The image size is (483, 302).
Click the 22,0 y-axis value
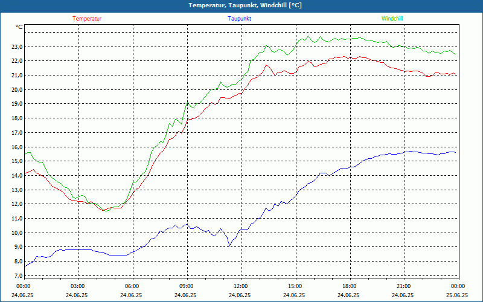click(17, 61)
